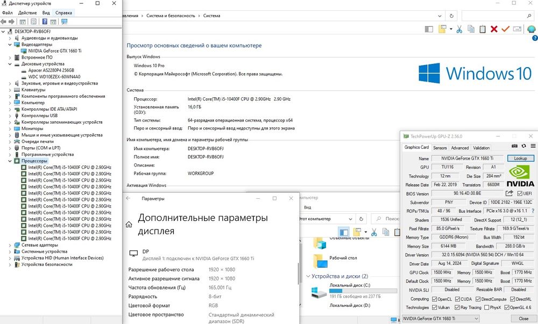Viewport: 538px width, 324px height.
Task: Click orange checkmark icon in System toolbar
Action: (x=505, y=30)
